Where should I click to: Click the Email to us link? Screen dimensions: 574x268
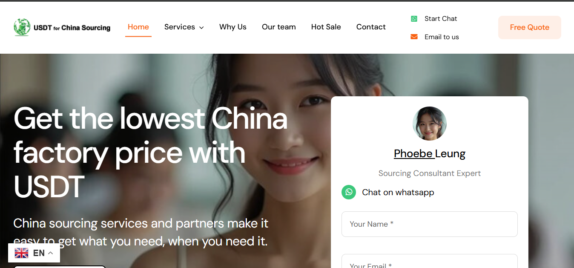[442, 37]
